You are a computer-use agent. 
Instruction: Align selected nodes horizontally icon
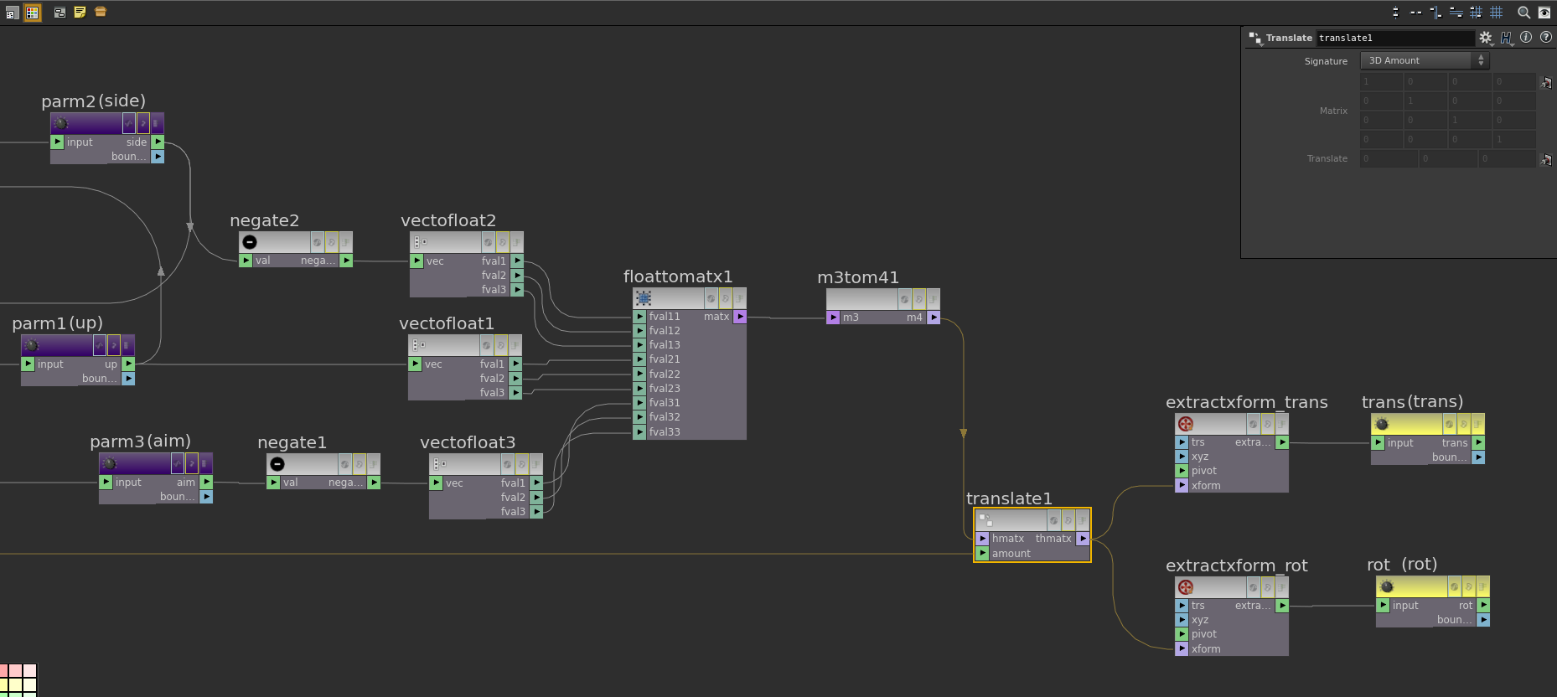tap(1415, 13)
